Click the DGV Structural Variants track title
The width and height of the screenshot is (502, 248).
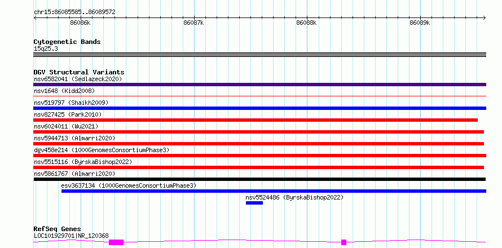[79, 72]
